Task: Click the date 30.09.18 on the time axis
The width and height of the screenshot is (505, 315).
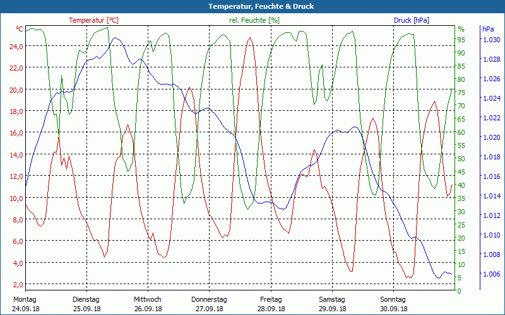Action: point(393,309)
